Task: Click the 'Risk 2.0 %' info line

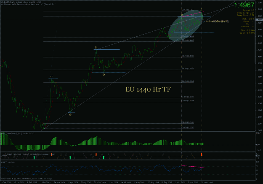Action: coord(248,19)
